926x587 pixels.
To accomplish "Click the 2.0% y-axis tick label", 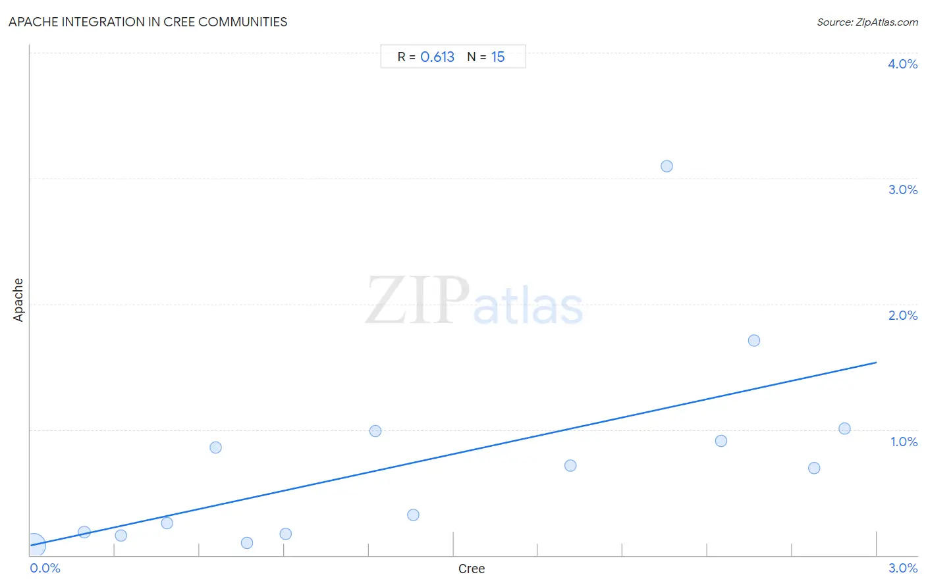I will (902, 315).
